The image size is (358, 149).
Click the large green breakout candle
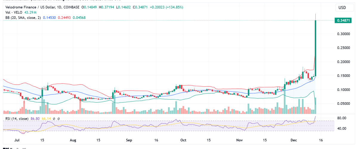[x=316, y=48]
